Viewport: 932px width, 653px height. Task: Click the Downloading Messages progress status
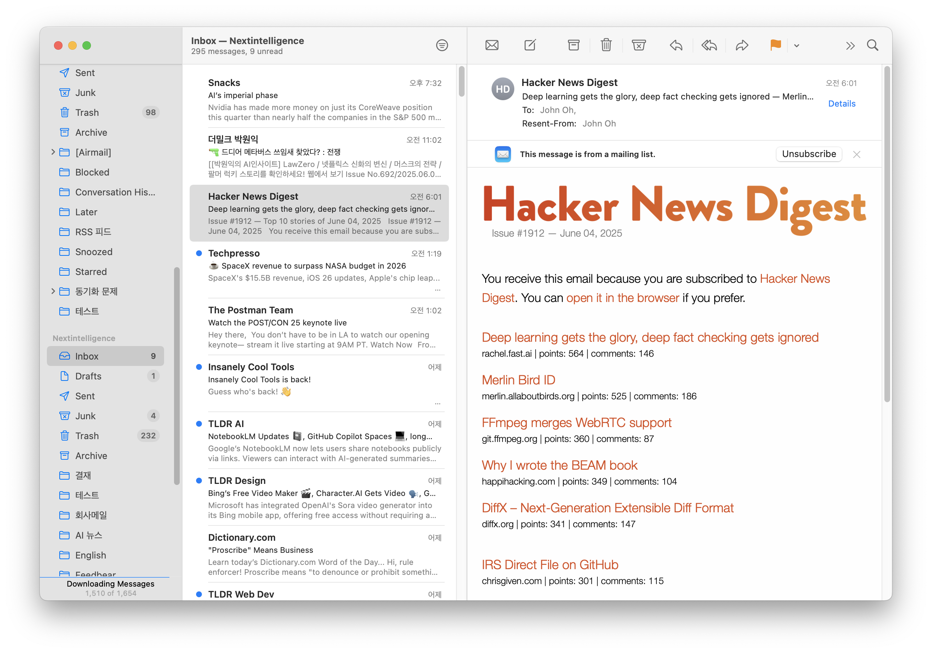[x=110, y=588]
